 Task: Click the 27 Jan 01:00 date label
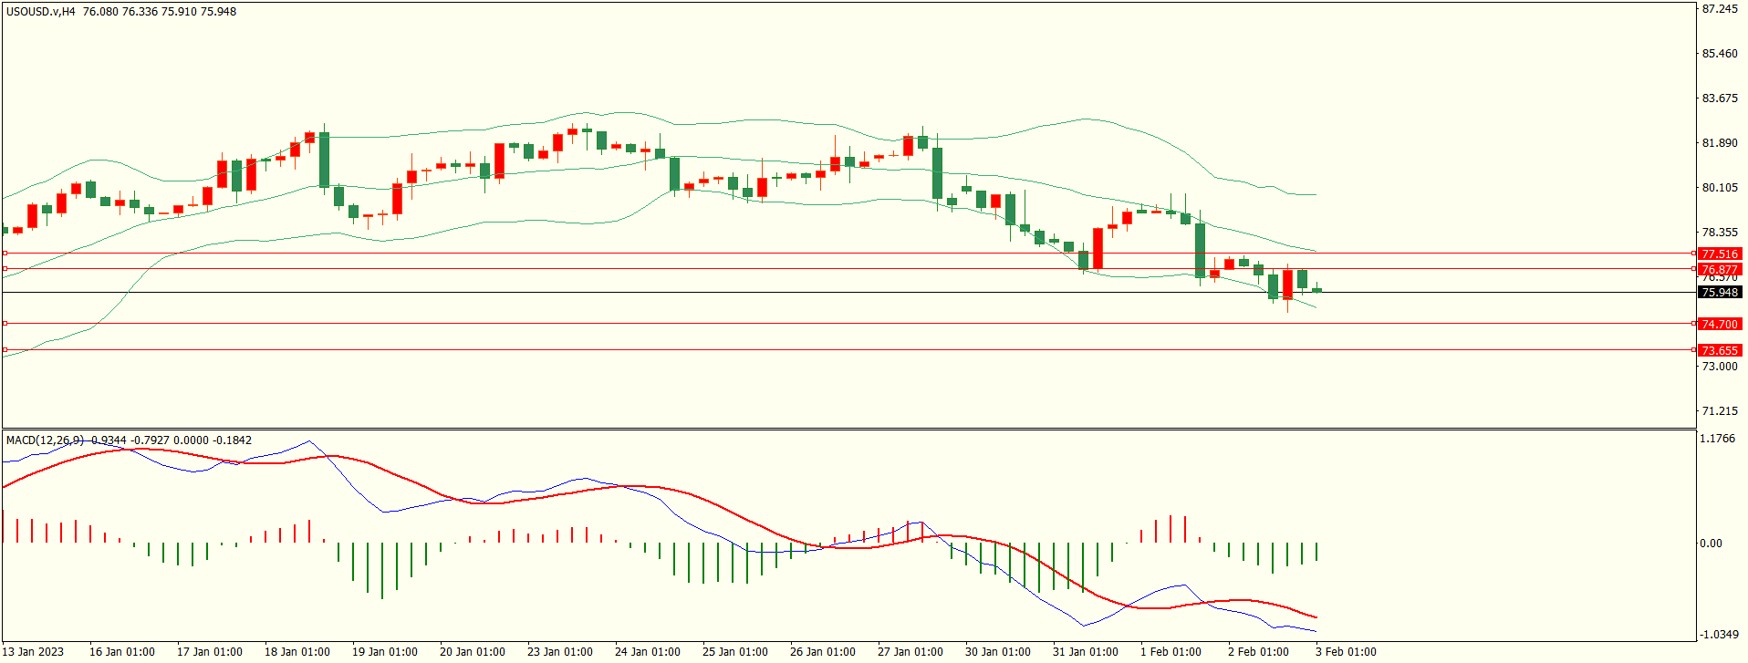click(x=910, y=651)
